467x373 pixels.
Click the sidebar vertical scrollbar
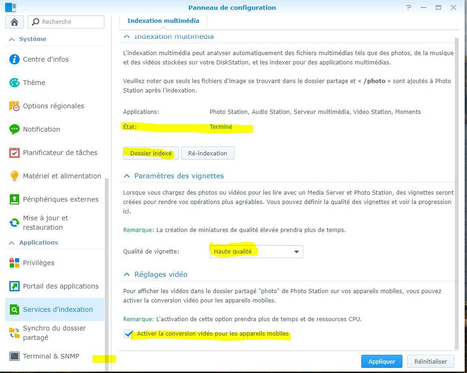coord(107,274)
